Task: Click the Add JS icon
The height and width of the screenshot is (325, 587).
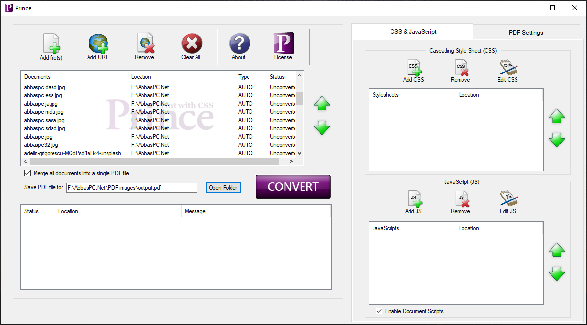Action: coord(414,199)
